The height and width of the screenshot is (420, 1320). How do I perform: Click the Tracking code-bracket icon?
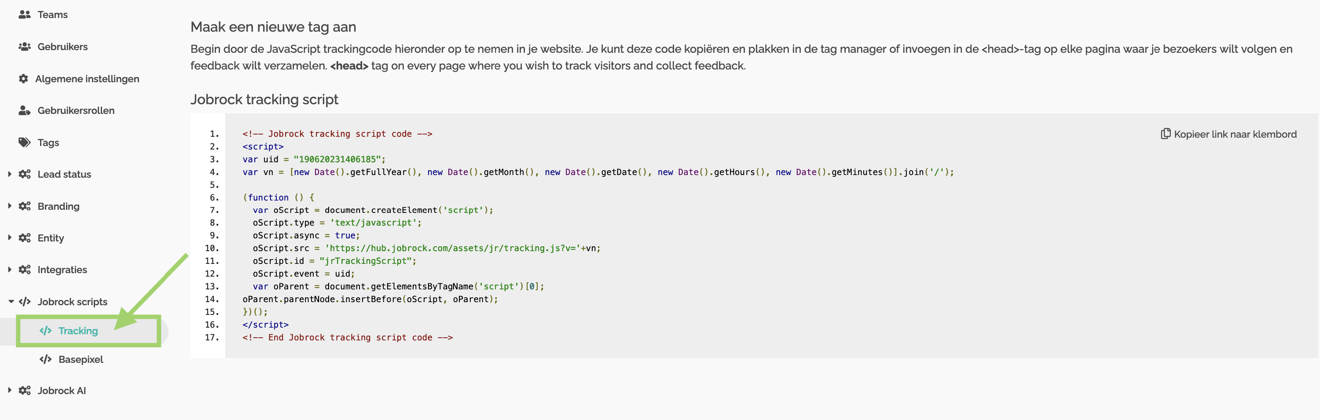pyautogui.click(x=46, y=331)
